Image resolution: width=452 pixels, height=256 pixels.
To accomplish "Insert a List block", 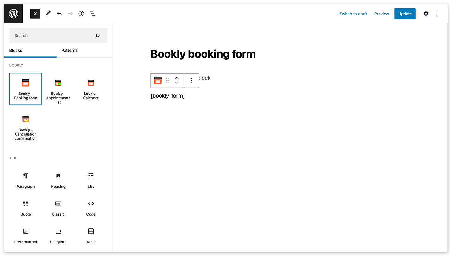I will coord(91,180).
